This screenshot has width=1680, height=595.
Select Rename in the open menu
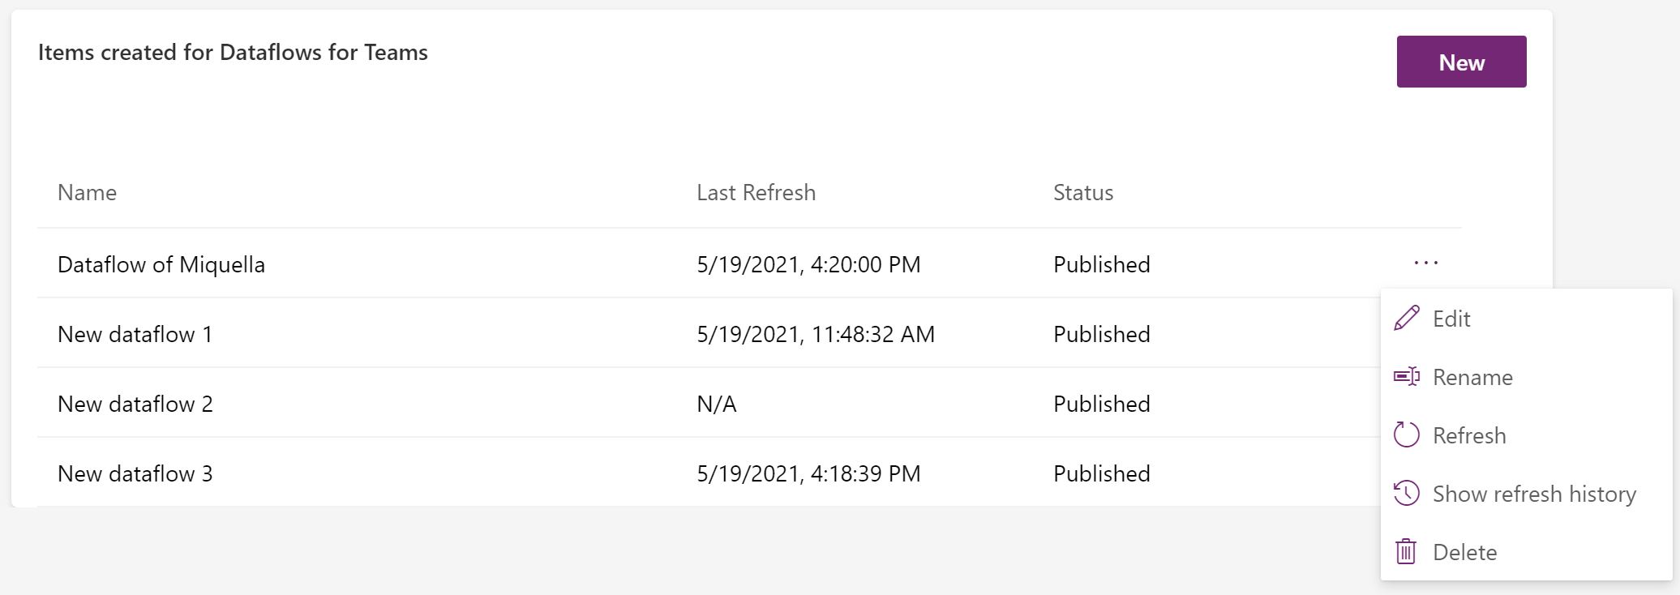[1472, 376]
